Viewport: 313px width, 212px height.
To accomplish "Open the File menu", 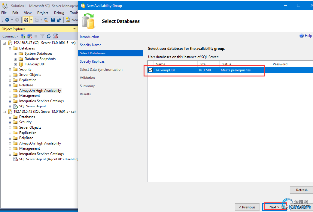I will coord(4,13).
